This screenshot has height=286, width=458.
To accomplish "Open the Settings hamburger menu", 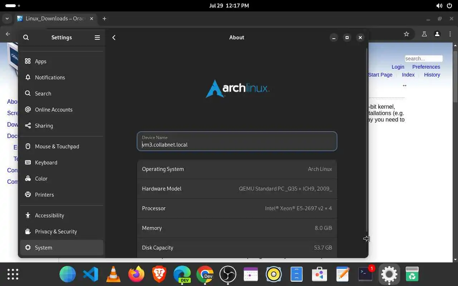I will coord(97,38).
